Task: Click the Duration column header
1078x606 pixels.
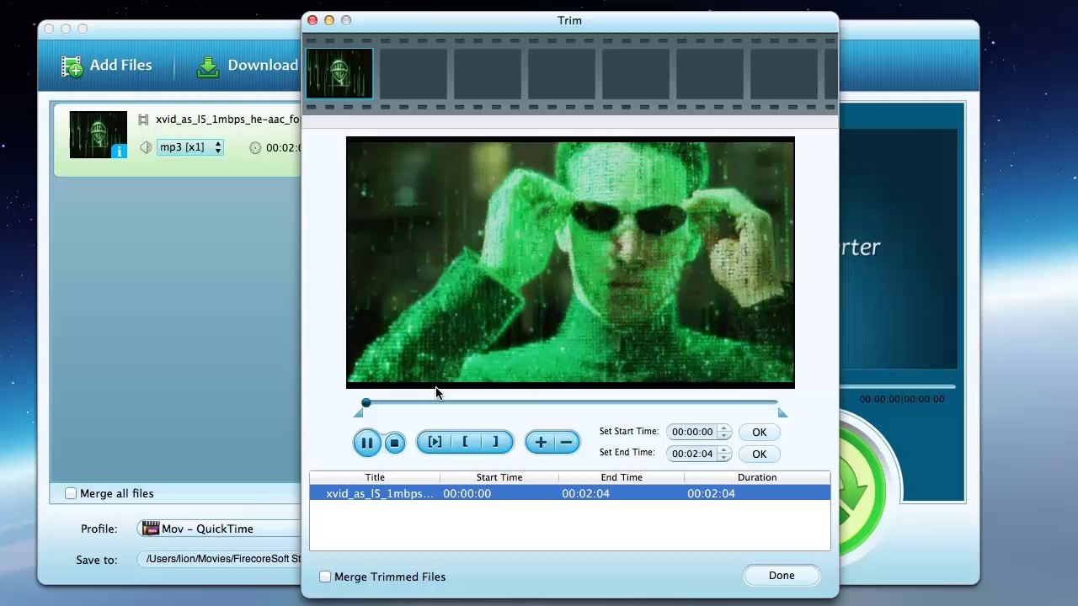Action: pos(757,477)
